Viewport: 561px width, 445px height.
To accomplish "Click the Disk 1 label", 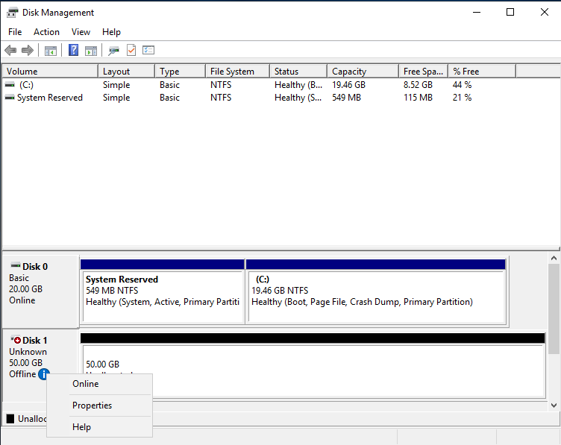I will click(35, 341).
